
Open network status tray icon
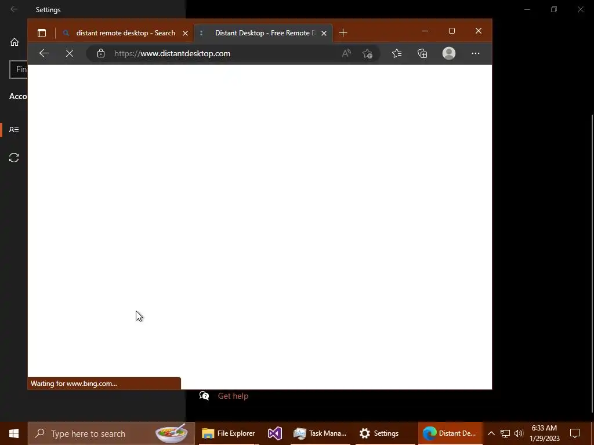tap(505, 433)
